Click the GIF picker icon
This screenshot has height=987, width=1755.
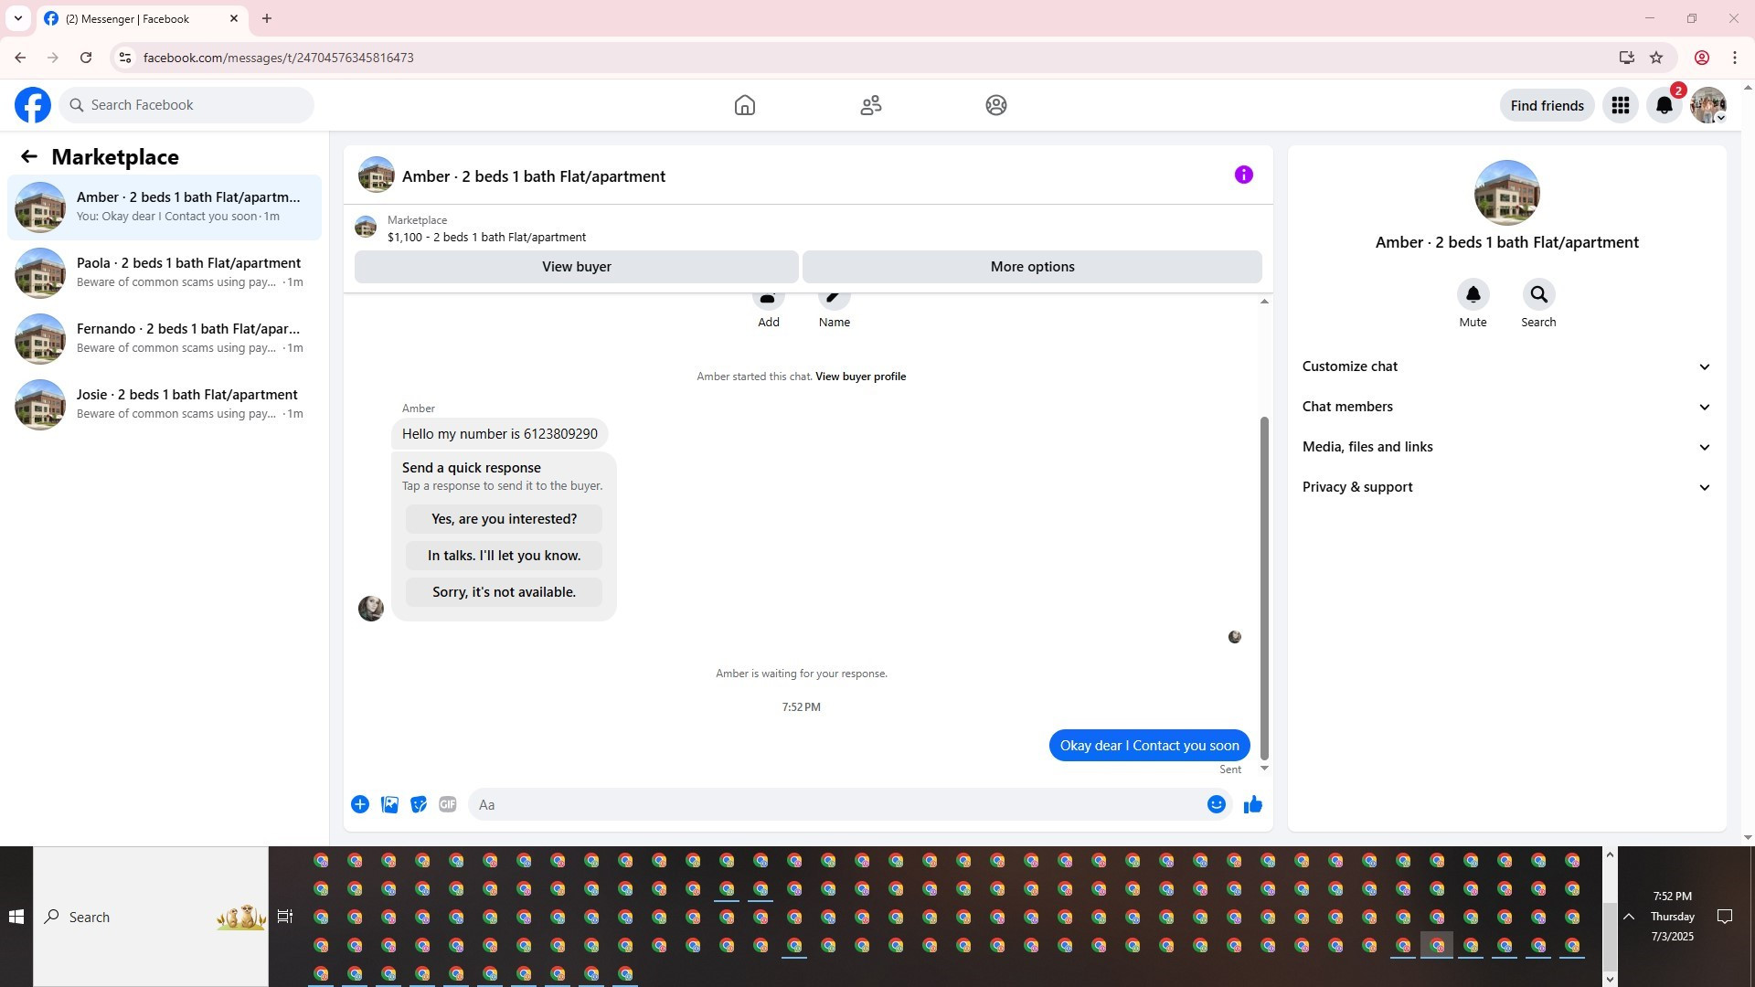pyautogui.click(x=447, y=804)
